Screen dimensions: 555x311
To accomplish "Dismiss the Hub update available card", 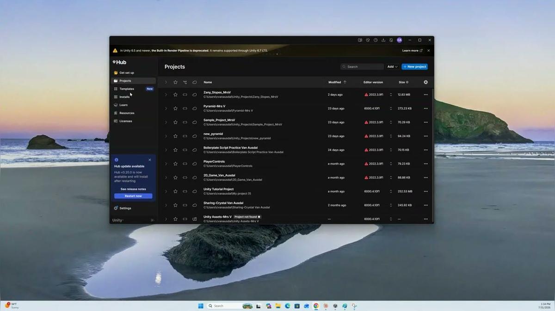I will 150,160.
